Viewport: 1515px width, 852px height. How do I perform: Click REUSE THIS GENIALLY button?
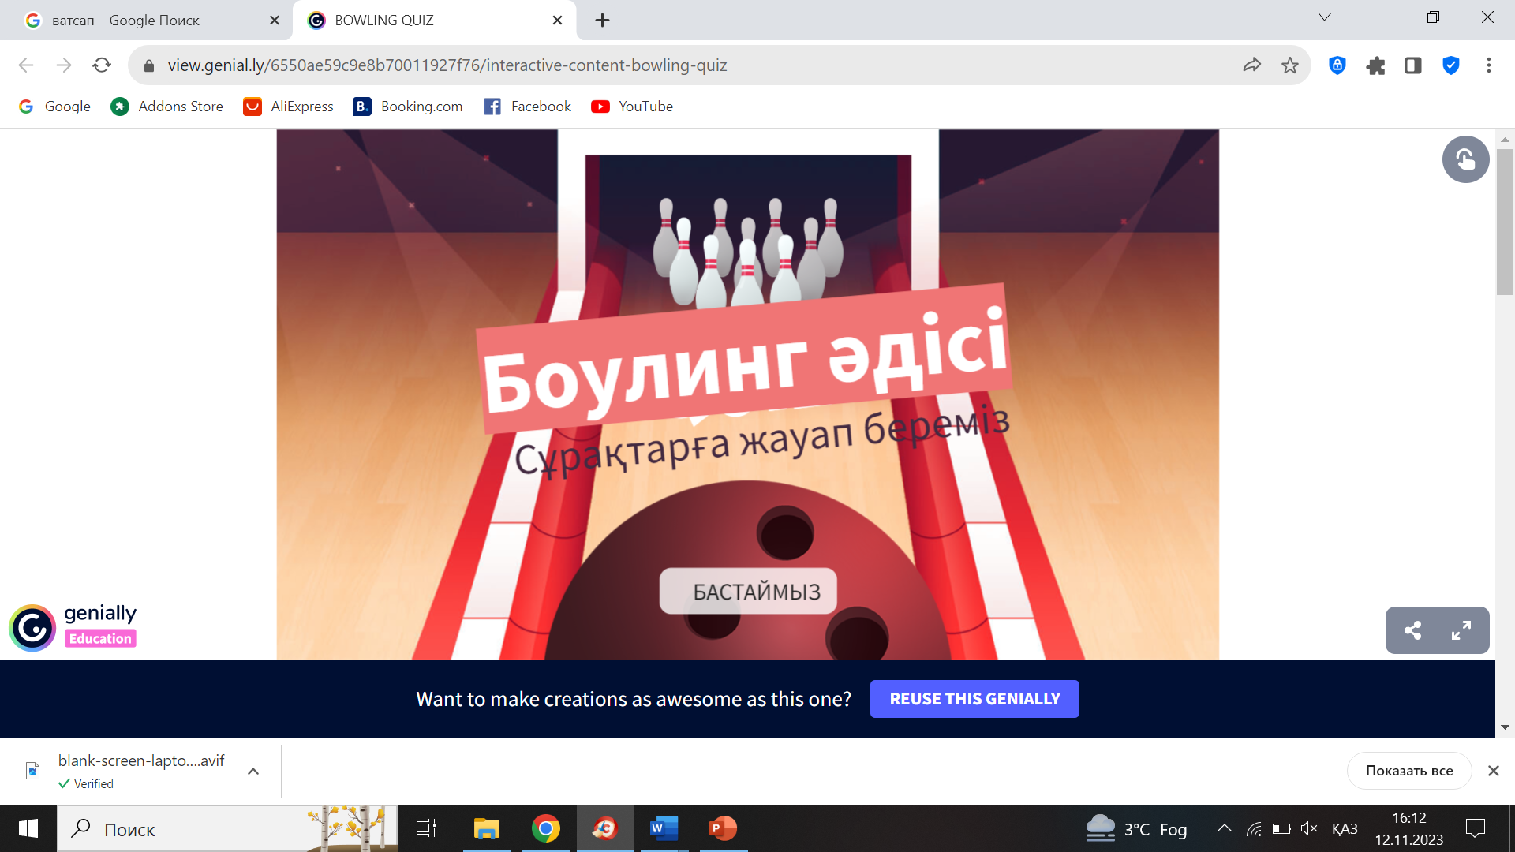coord(974,699)
